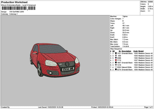Click the "Down:" measurement label
The height and width of the screenshot is (109, 154).
tap(113, 33)
